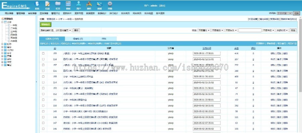This screenshot has width=302, height=133.
Task: Open the 模板 (Template) icon
Action: pyautogui.click(x=68, y=4)
